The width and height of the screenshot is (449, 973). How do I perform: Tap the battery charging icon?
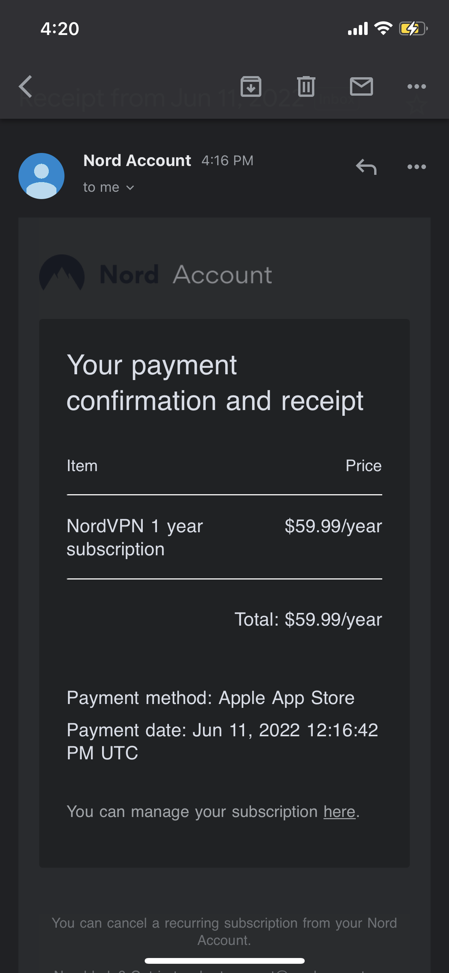pos(413,29)
